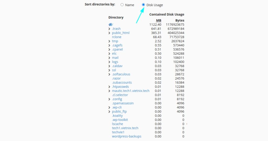Expand the .cpanel directory chevron
The height and width of the screenshot is (141, 268).
[109, 49]
